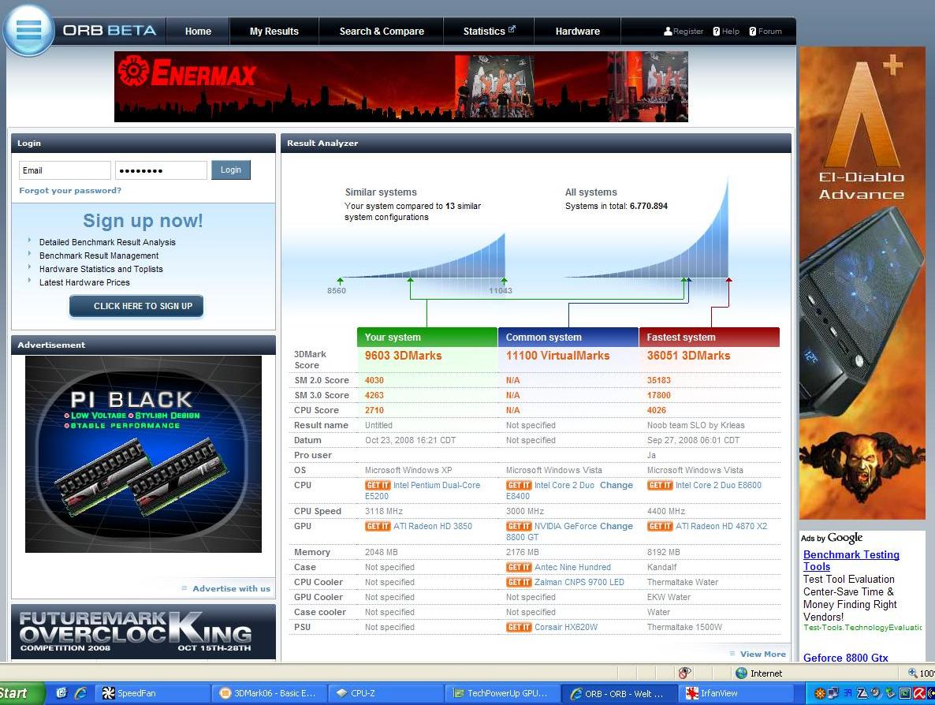935x705 pixels.
Task: Click the El-Diablo Advance case advertisement
Action: pyautogui.click(x=862, y=283)
